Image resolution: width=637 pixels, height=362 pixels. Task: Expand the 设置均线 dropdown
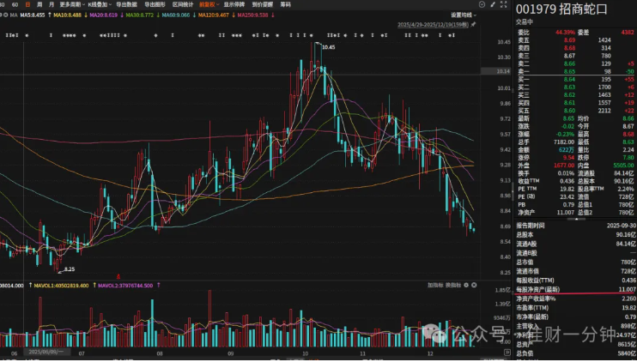tap(464, 15)
